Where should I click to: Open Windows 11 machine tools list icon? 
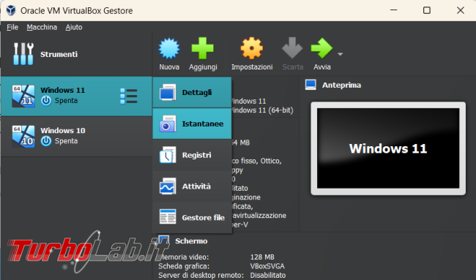click(x=129, y=96)
